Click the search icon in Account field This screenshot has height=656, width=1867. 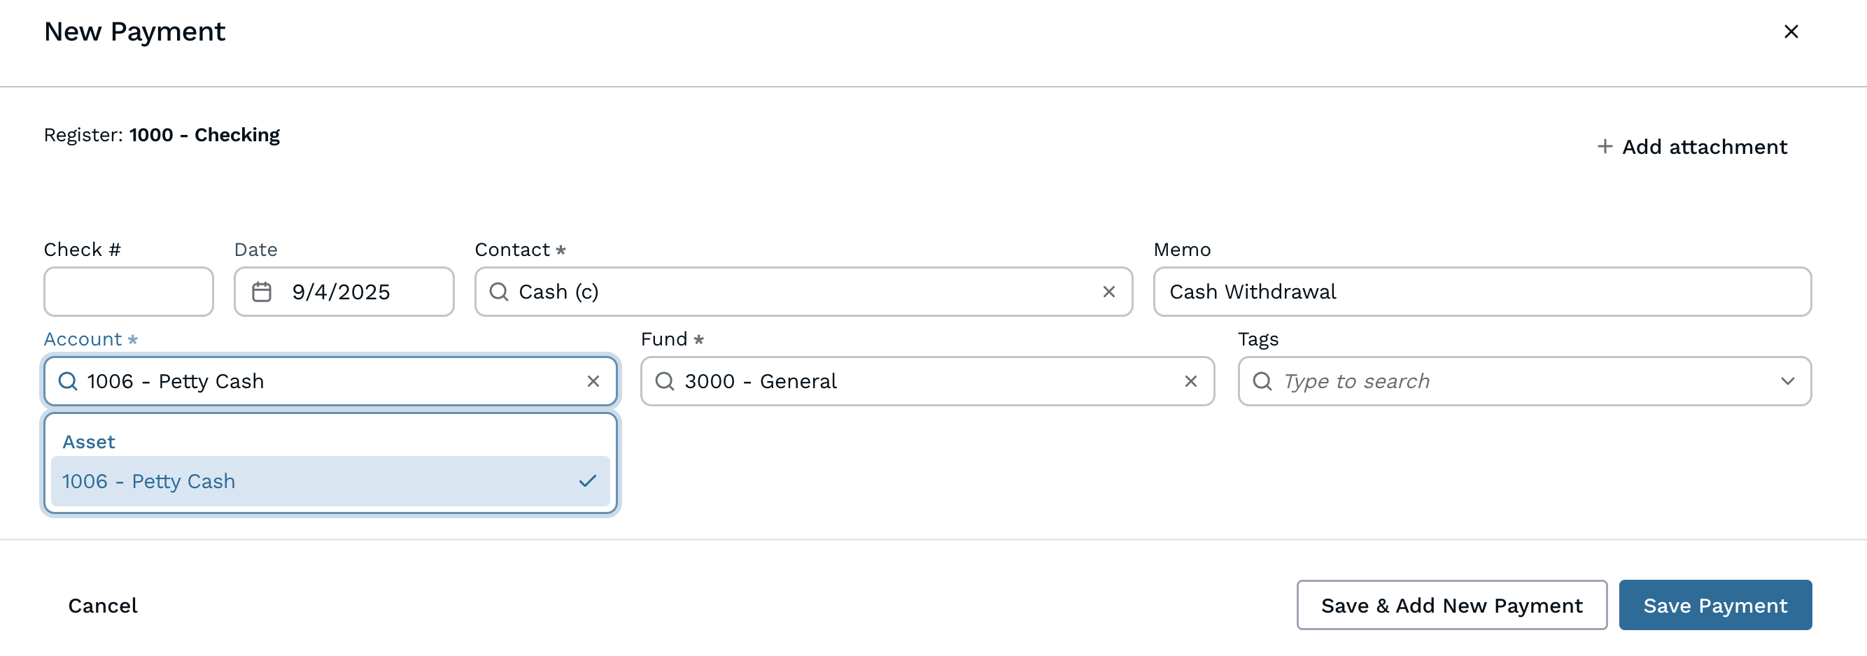click(68, 382)
